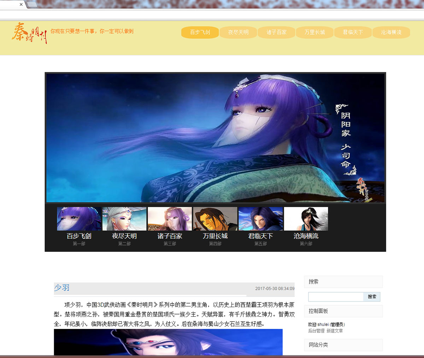424x358 pixels.
Task: Select the 万里长城 第四部 slider thumbnail
Action: (x=215, y=219)
